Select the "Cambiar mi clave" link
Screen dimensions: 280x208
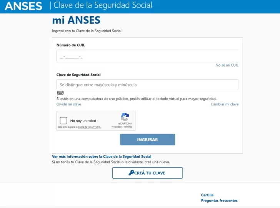point(225,104)
